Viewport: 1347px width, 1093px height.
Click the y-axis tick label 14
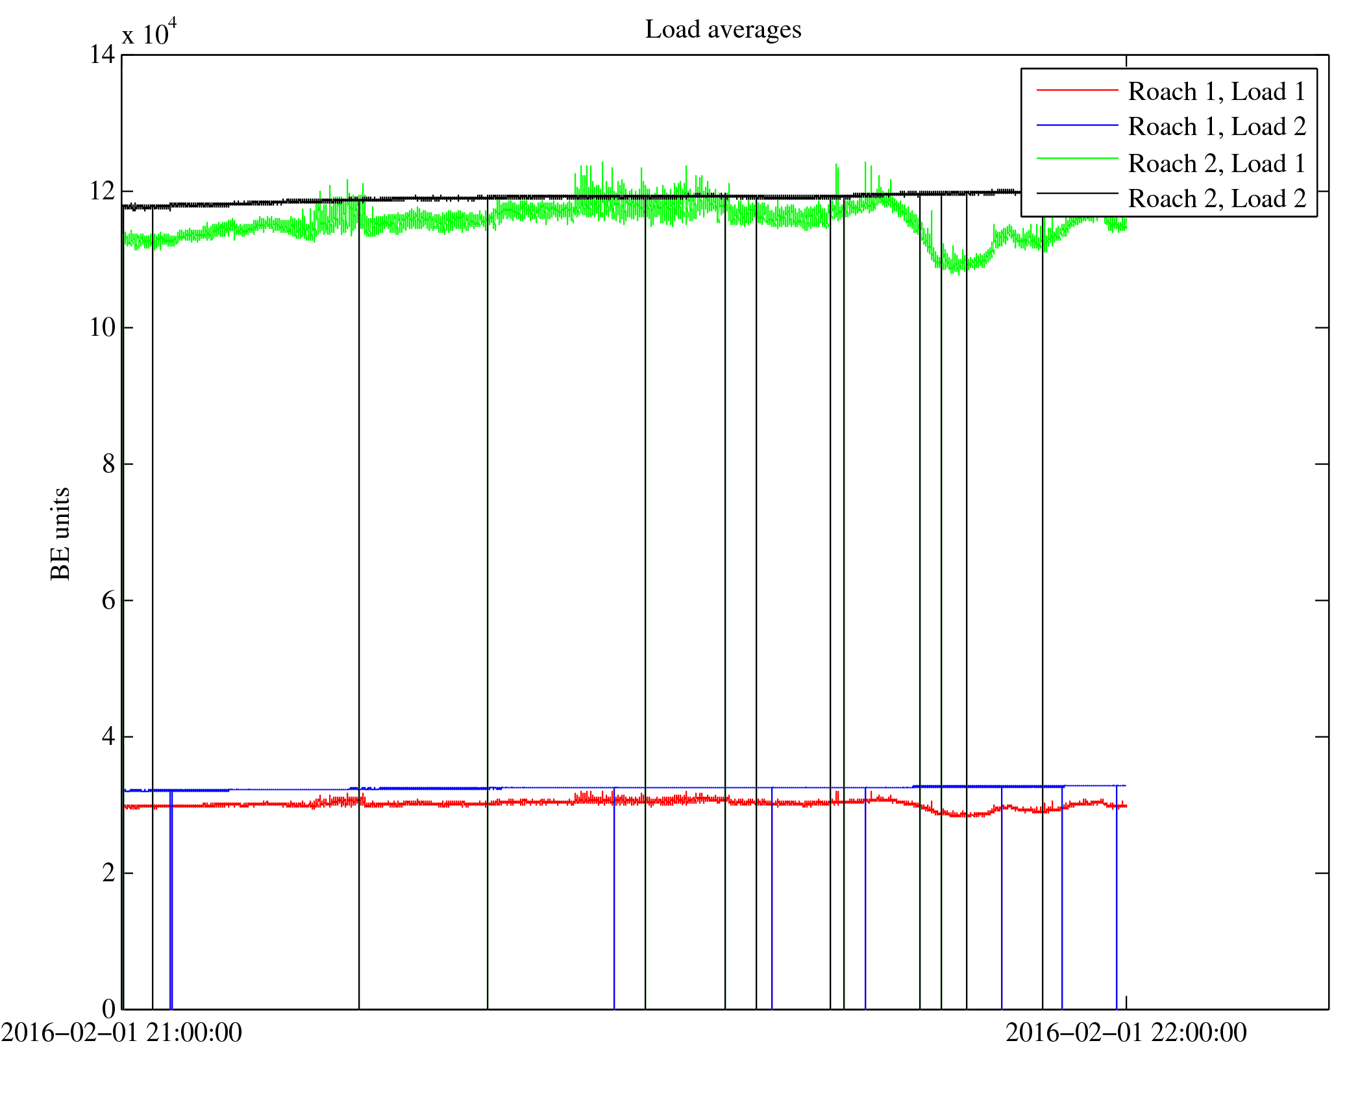point(102,55)
